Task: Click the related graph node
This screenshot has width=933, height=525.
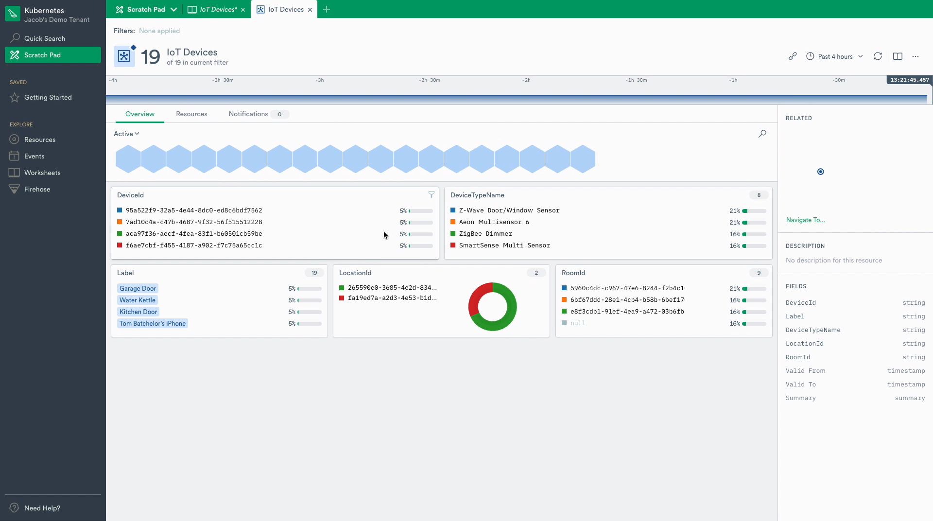Action: coord(821,172)
